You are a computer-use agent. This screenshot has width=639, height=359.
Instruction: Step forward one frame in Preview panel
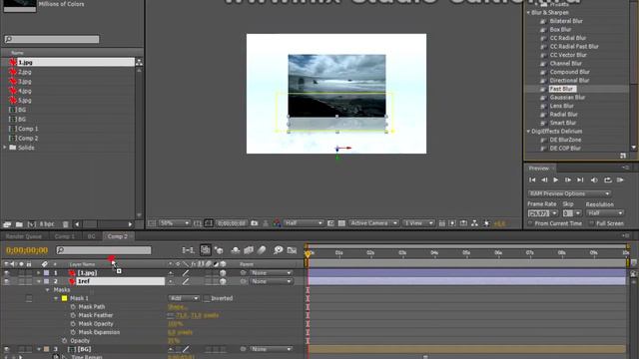pos(568,179)
